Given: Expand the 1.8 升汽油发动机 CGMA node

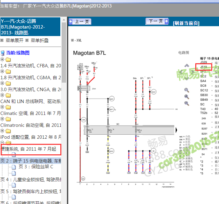Looking at the screenshot, I should (2, 71).
